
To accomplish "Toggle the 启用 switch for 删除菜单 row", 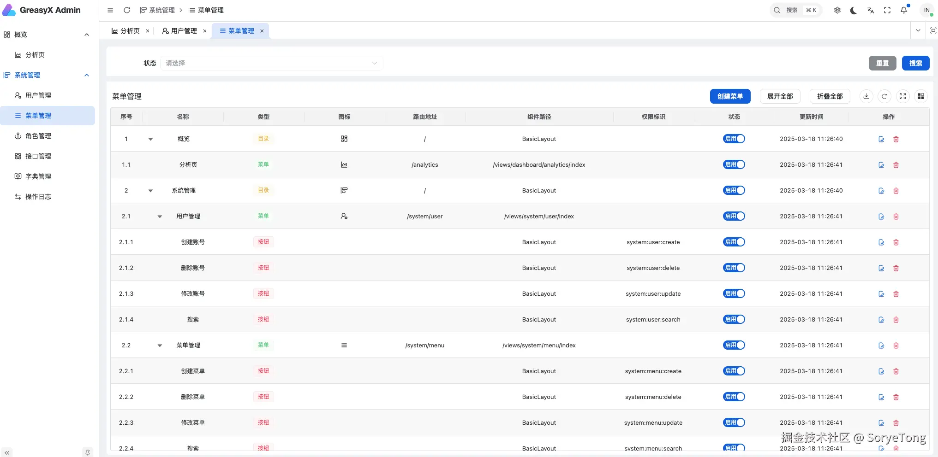I will (734, 397).
